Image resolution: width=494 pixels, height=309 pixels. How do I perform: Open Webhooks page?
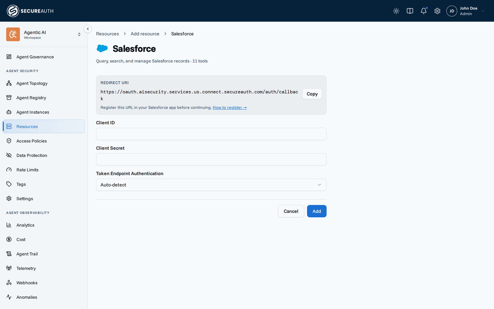pos(44,283)
